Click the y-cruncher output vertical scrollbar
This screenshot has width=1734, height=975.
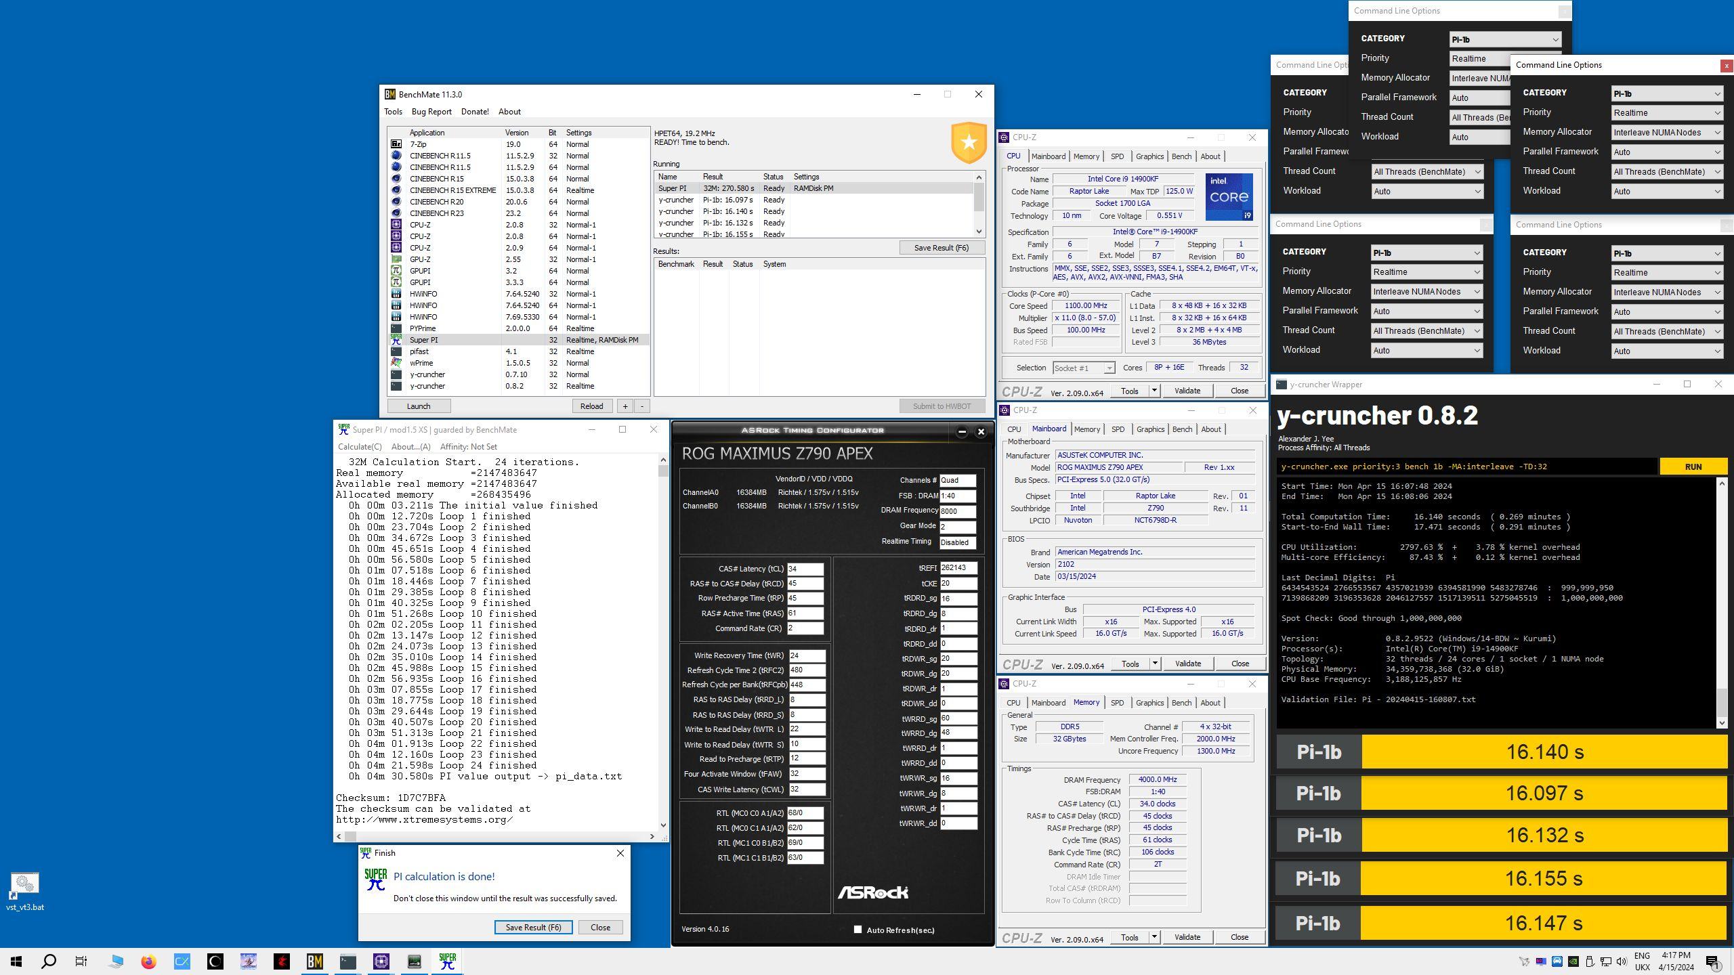(x=1722, y=603)
